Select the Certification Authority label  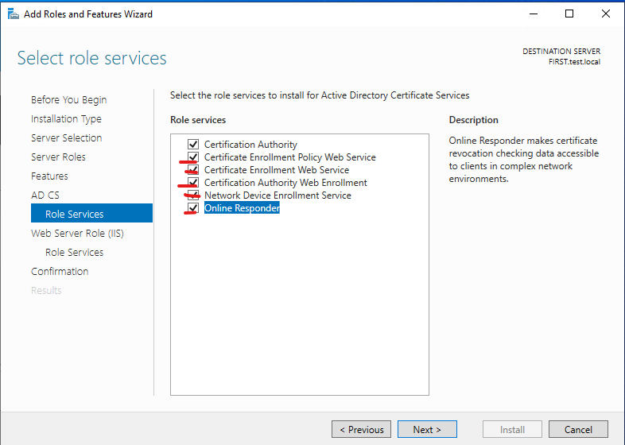[250, 144]
